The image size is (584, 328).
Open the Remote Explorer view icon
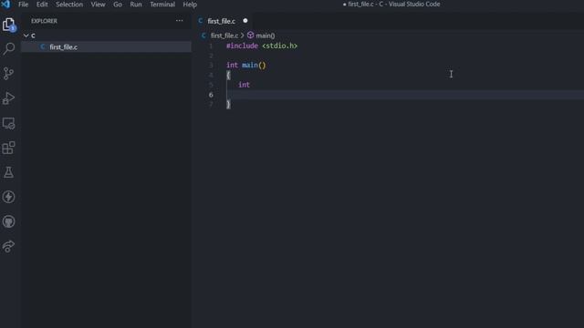8,123
